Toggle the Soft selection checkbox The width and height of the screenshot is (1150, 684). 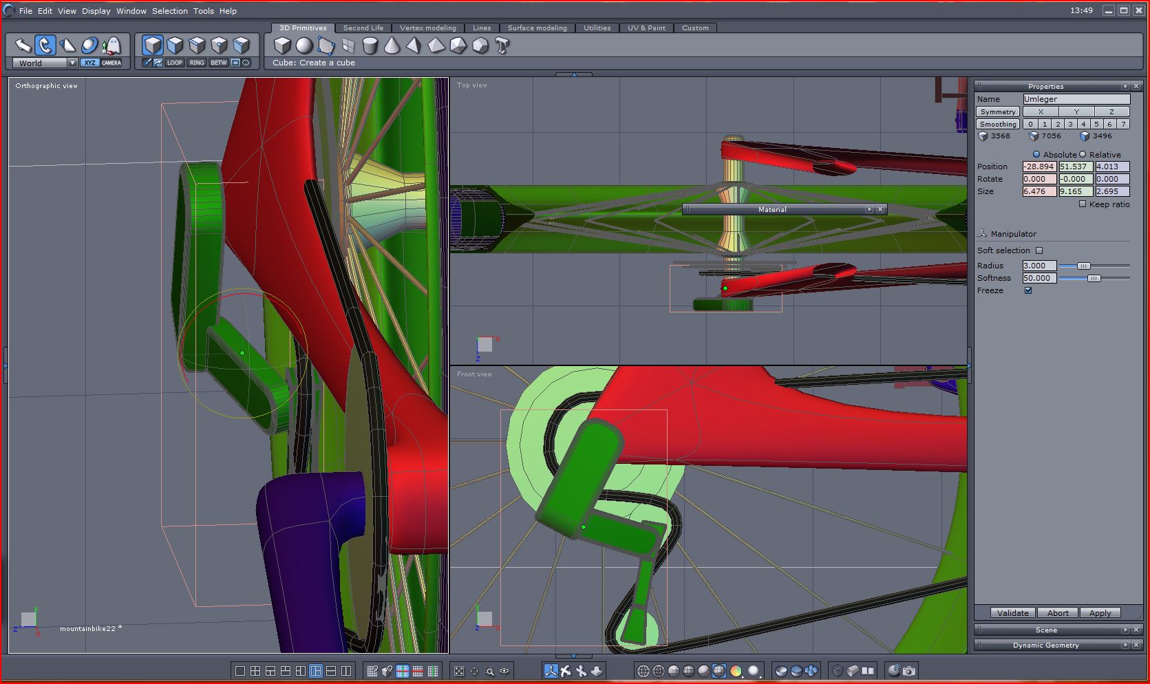(x=1039, y=250)
